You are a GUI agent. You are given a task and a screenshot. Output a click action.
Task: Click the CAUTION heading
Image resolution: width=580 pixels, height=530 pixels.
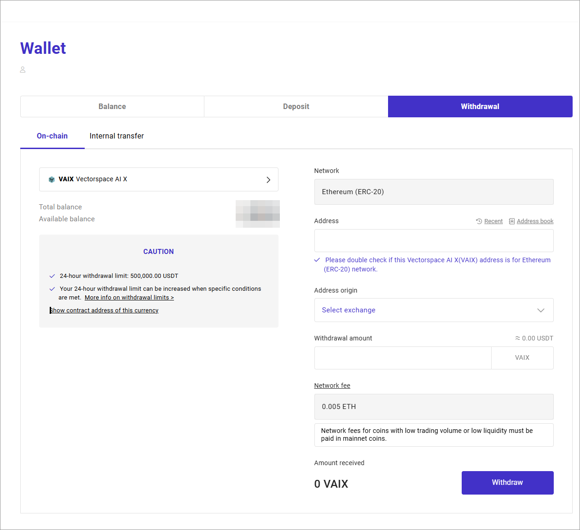click(x=158, y=252)
